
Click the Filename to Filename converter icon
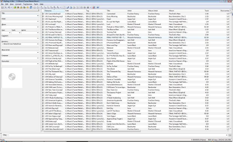point(48,7)
